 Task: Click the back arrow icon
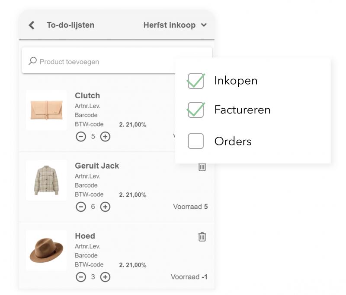32,25
